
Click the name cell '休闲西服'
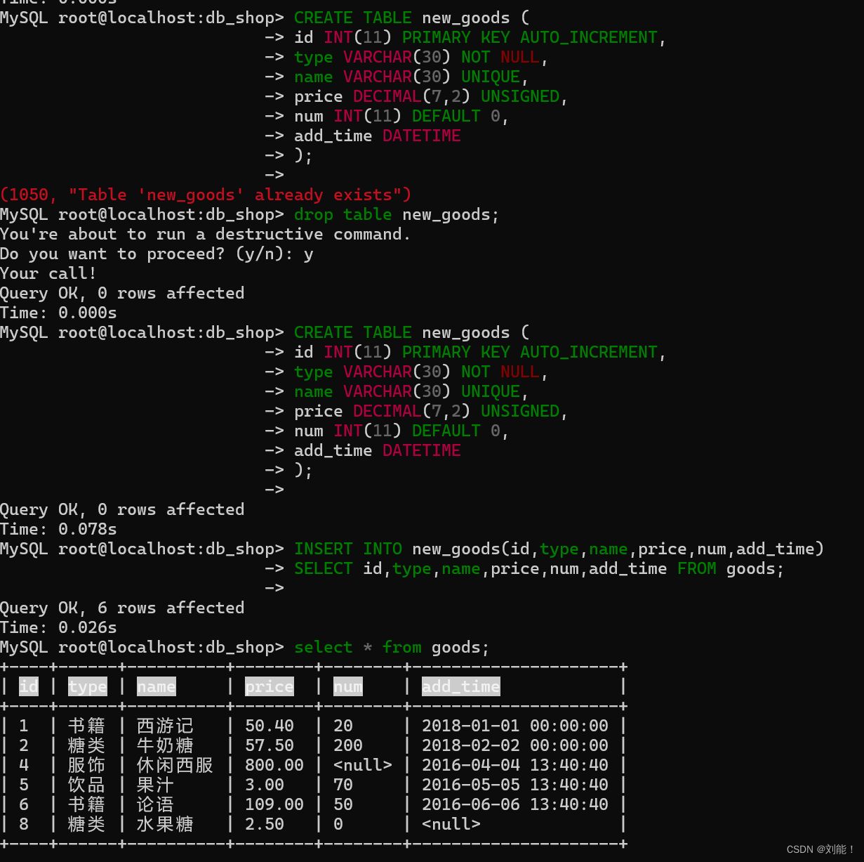[x=175, y=765]
